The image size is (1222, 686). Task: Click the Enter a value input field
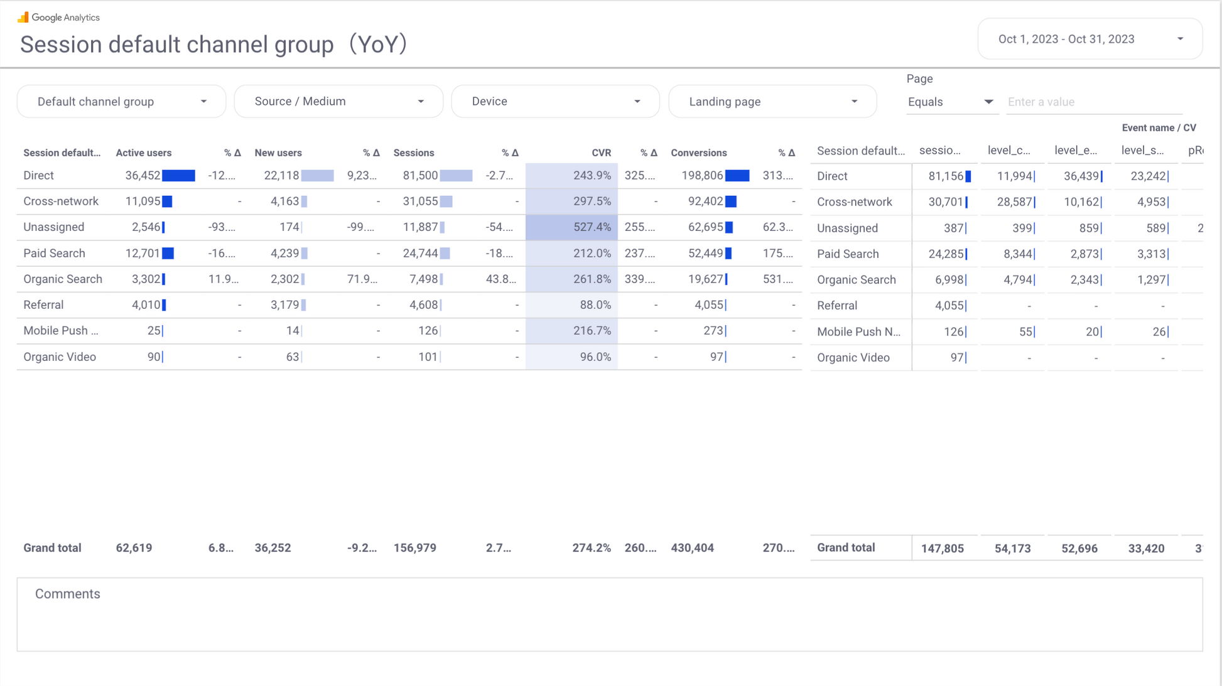(1093, 102)
